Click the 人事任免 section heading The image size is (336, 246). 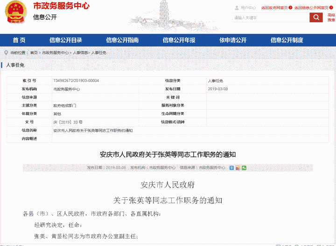click(15, 65)
